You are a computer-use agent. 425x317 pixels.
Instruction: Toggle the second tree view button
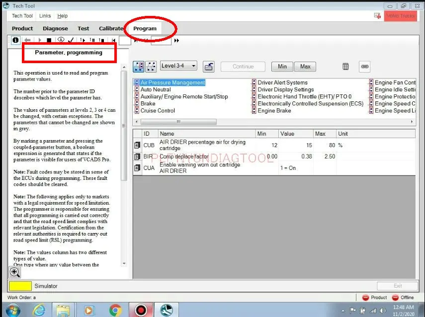(x=150, y=67)
